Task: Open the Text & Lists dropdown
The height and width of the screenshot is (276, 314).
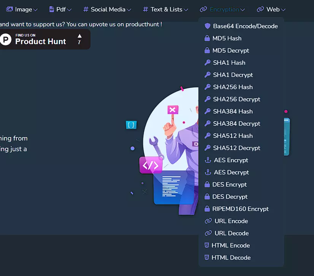Action: click(x=165, y=9)
